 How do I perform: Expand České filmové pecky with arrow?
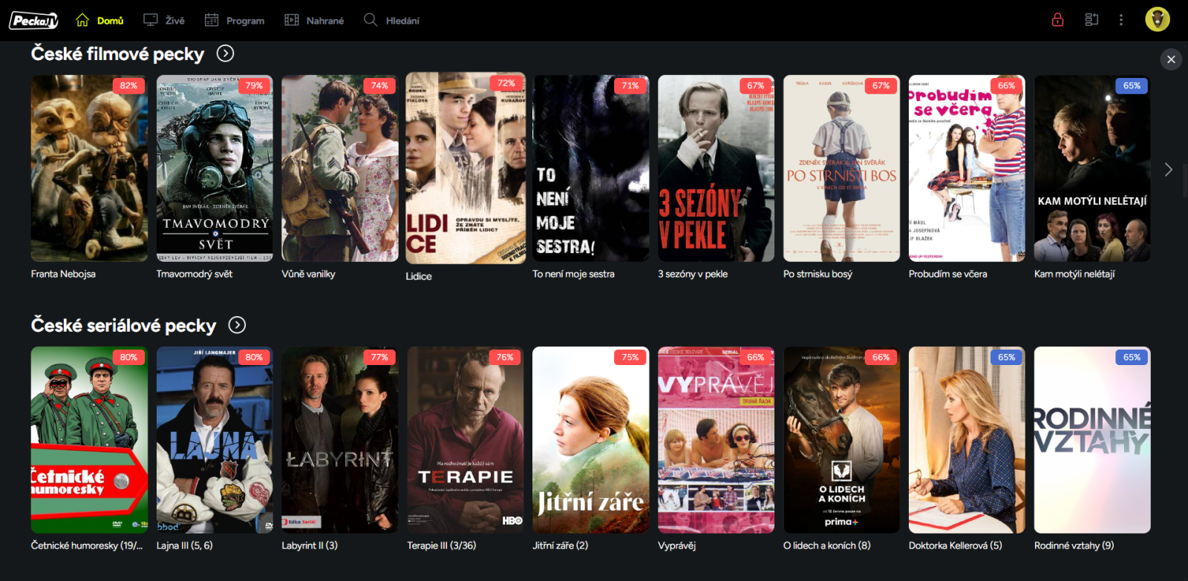225,53
